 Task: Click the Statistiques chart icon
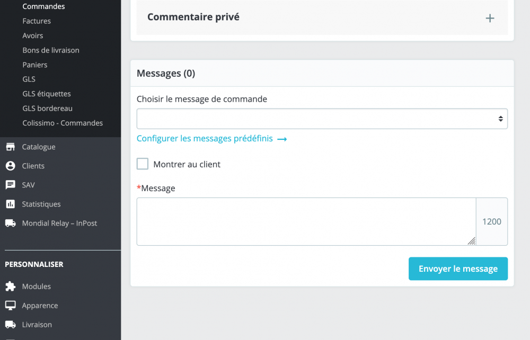(10, 204)
